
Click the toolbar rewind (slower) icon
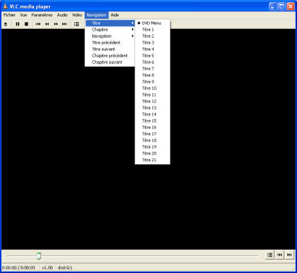(x=47, y=24)
